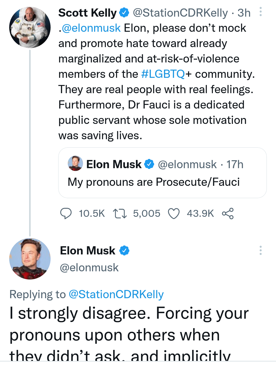Image resolution: width=276 pixels, height=365 pixels.
Task: Click Elon Musk's name in reply header
Action: 87,251
